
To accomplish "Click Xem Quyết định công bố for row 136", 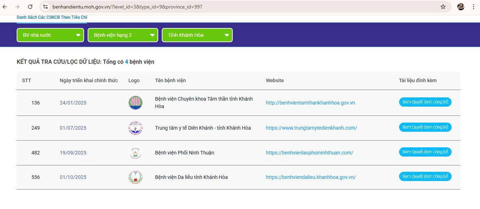I will click(425, 102).
